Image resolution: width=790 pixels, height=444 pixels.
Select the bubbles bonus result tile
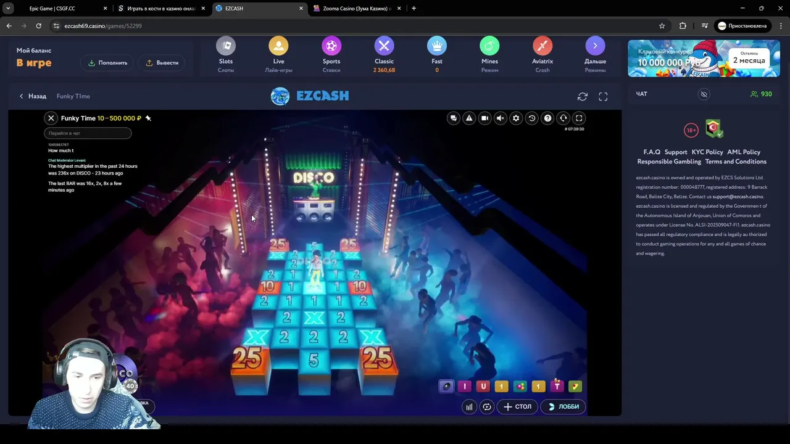[x=520, y=387]
